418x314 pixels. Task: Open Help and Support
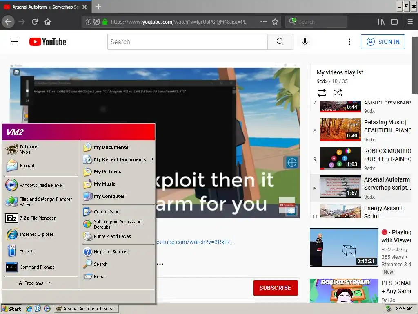(x=106, y=252)
